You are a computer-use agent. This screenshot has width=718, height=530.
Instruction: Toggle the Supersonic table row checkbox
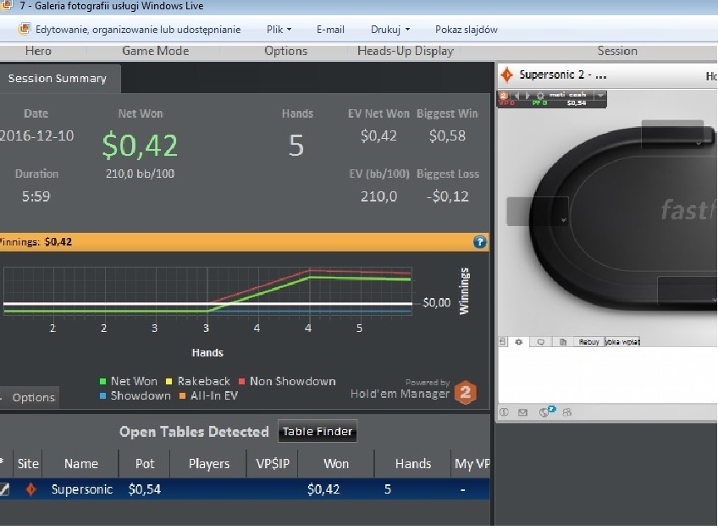click(4, 489)
